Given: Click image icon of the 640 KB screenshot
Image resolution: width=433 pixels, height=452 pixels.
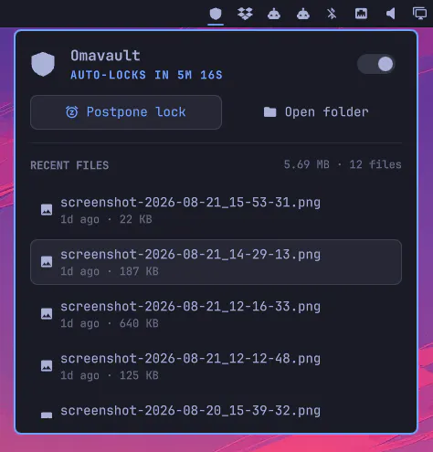Looking at the screenshot, I should (47, 314).
